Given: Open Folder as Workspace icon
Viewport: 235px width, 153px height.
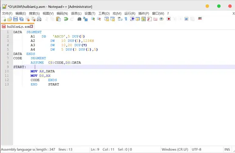Looking at the screenshot, I should [x=155, y=19].
